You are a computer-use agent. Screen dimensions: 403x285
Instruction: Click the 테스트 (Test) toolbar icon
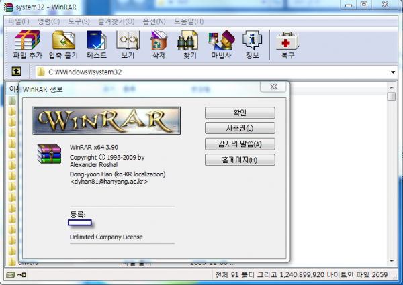(x=97, y=44)
